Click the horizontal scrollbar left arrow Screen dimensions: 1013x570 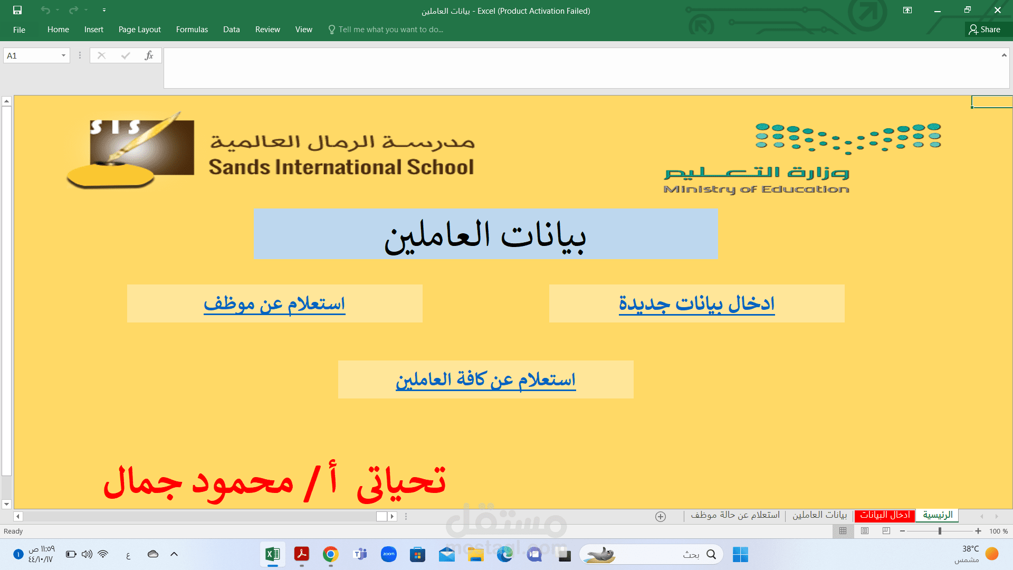18,516
